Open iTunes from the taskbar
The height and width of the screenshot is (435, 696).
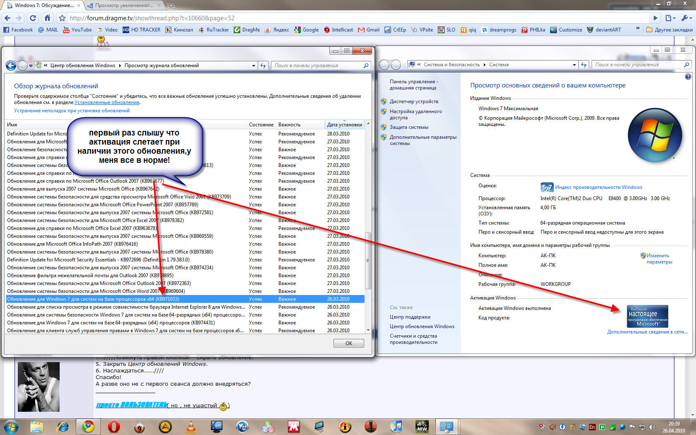click(396, 426)
